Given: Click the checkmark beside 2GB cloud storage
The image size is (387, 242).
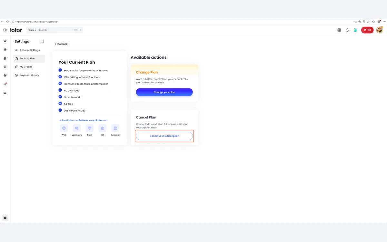Looking at the screenshot, I should point(60,110).
